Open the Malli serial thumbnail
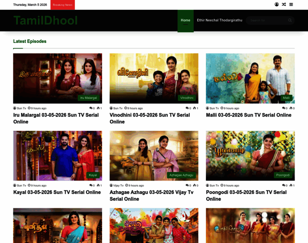The height and width of the screenshot is (243, 308). (x=250, y=78)
